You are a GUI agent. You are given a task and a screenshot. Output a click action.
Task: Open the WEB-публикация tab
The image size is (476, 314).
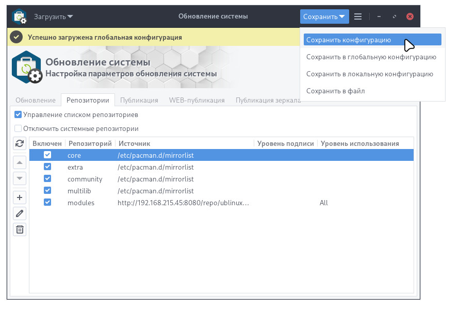196,100
